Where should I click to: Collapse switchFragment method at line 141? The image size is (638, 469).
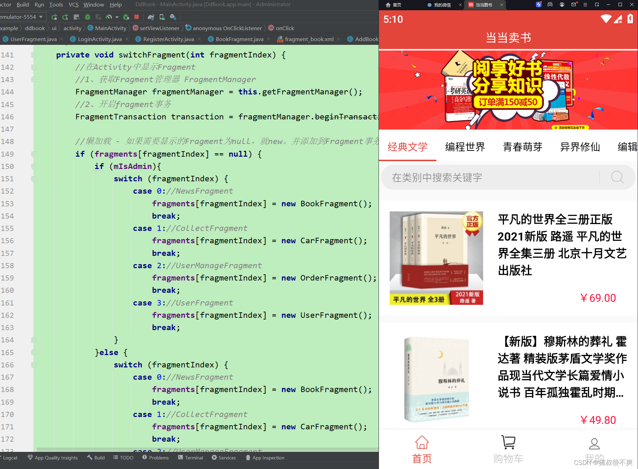34,55
